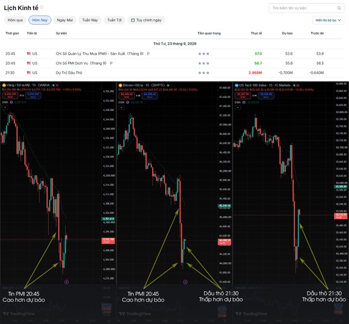The image size is (349, 324).
Task: Click the importance stars of Dự Trữ Dầu Thô
Action: [204, 73]
